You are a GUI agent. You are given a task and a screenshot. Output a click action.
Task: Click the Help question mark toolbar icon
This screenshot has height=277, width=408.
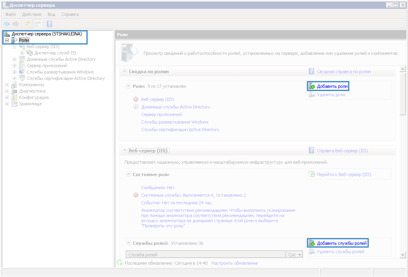point(50,24)
